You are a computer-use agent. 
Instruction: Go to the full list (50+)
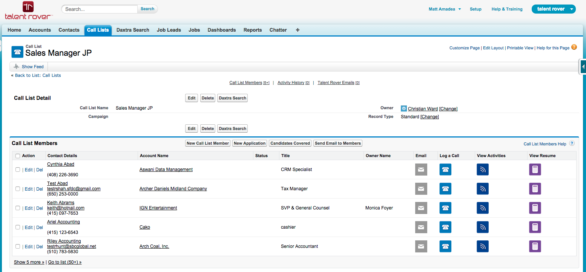pyautogui.click(x=65, y=262)
